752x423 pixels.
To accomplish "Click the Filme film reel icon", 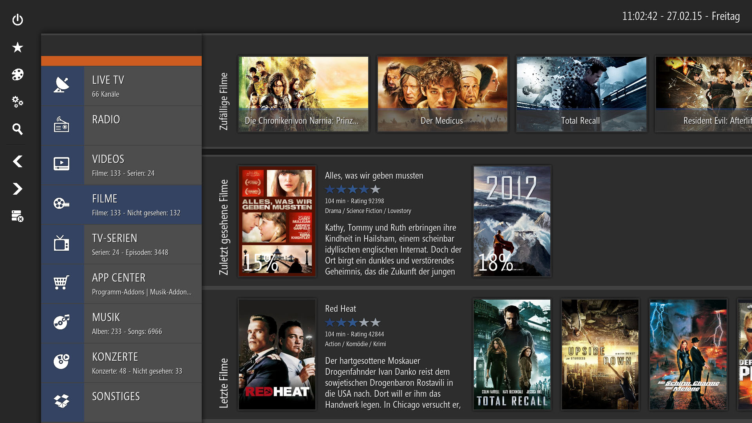I will coord(61,203).
